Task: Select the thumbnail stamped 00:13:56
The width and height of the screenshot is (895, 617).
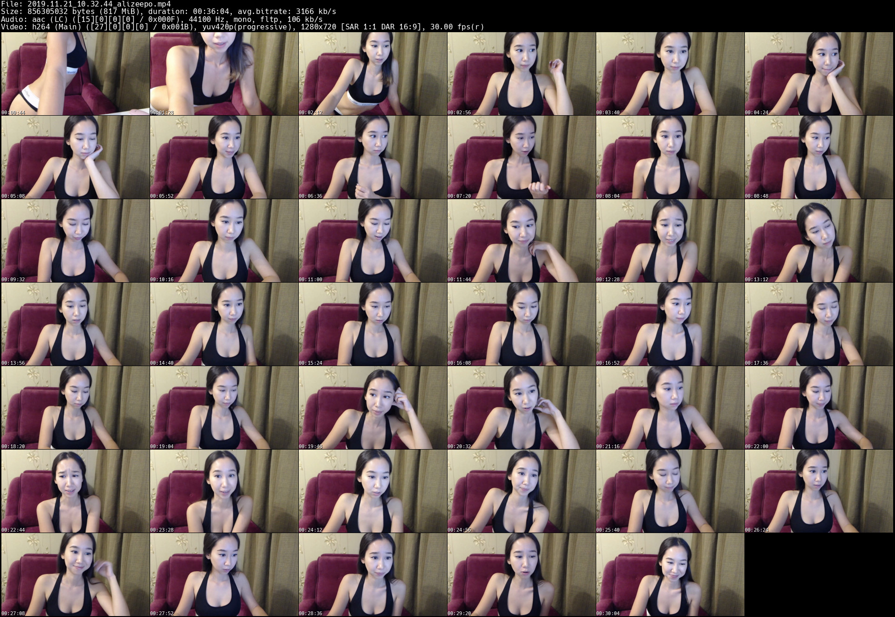Action: (75, 324)
